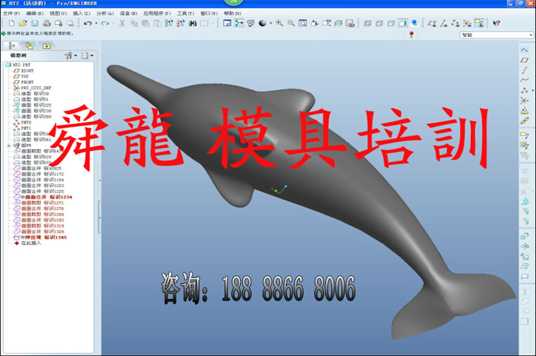
Task: Click the context help arrow icon
Action: tap(496, 23)
